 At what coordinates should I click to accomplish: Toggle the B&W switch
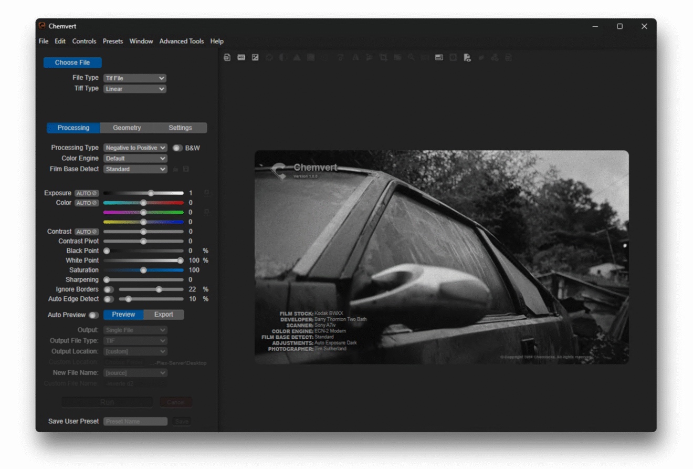tap(177, 148)
